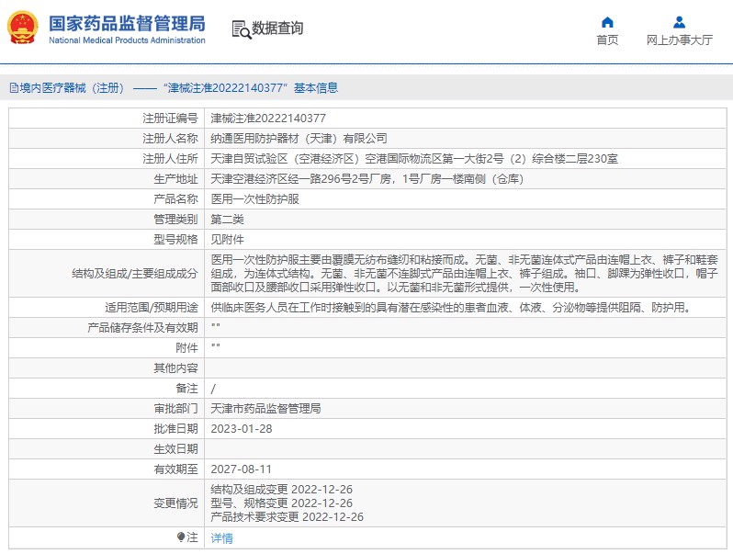Viewport: 733px width, 554px height.
Task: Click 首页 text link
Action: coord(607,40)
